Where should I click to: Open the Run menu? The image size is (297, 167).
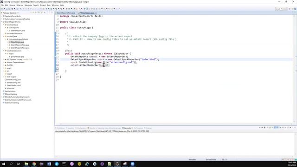(49, 5)
